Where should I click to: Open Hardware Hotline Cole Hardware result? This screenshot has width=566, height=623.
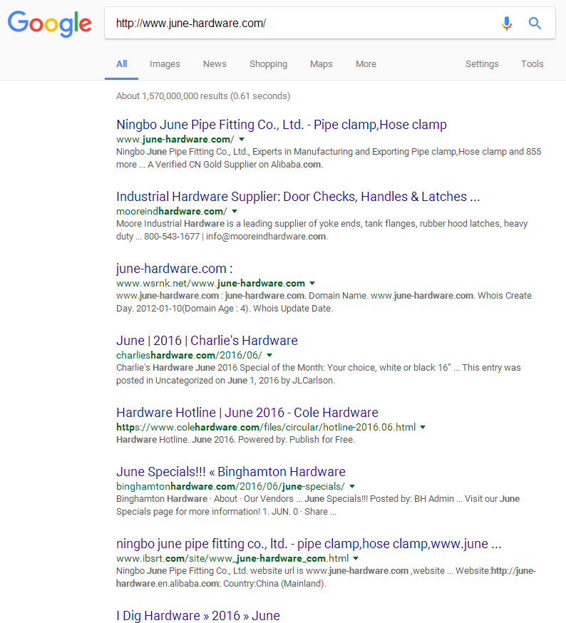pyautogui.click(x=247, y=413)
